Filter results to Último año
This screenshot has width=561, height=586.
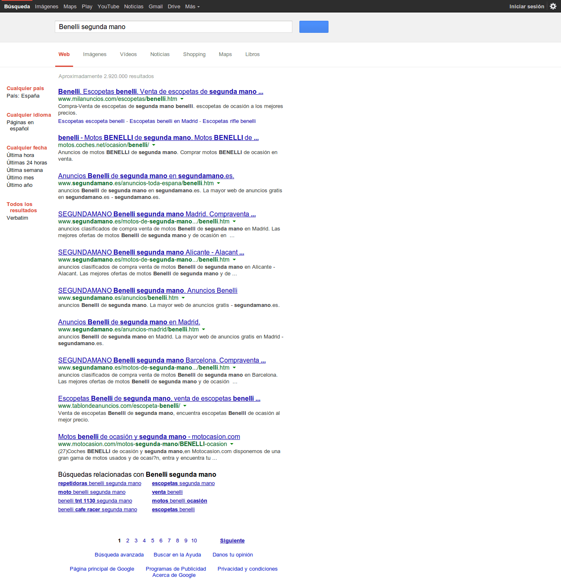20,185
